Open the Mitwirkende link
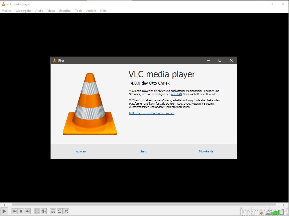Viewport: 289px width, 216px height. coord(206,151)
